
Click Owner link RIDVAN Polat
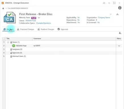point(31,21)
